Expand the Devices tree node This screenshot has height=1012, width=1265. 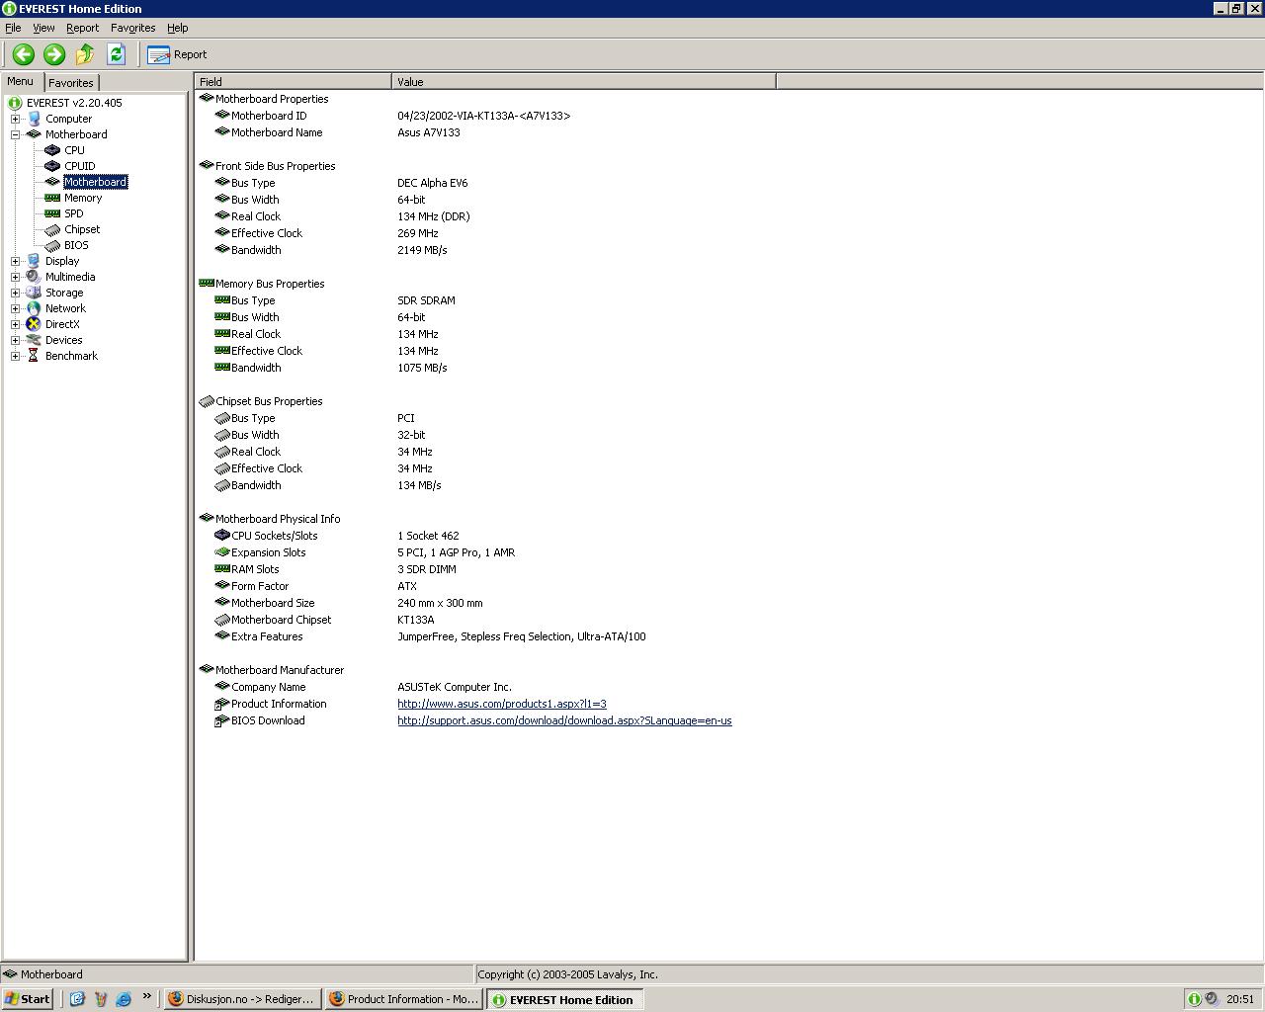coord(15,340)
